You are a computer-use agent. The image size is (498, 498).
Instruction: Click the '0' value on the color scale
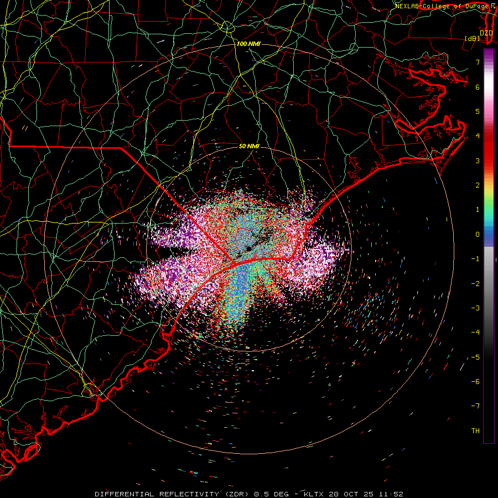point(478,235)
